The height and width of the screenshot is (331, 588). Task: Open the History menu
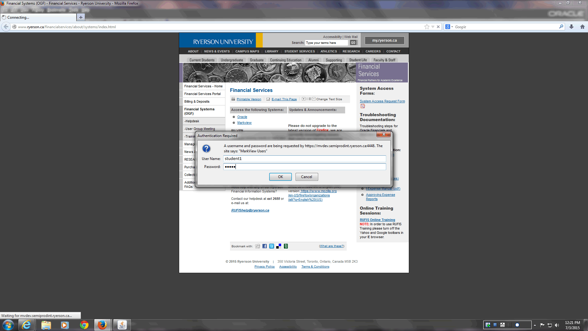tap(38, 10)
